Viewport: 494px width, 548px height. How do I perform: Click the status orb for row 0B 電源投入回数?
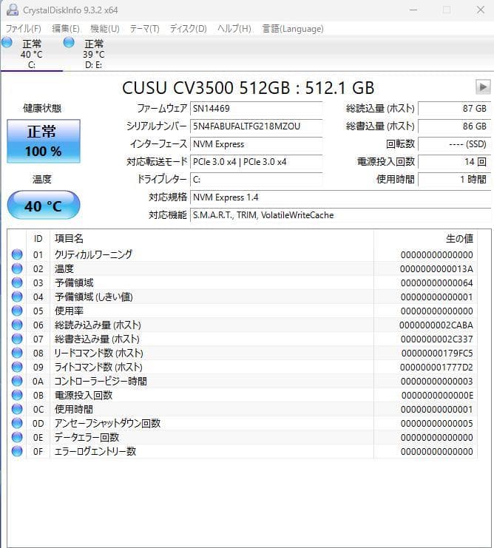pos(17,395)
